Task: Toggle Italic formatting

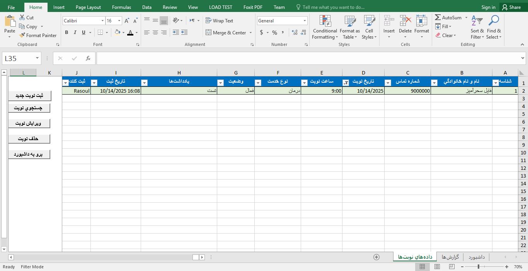Action: pos(75,32)
